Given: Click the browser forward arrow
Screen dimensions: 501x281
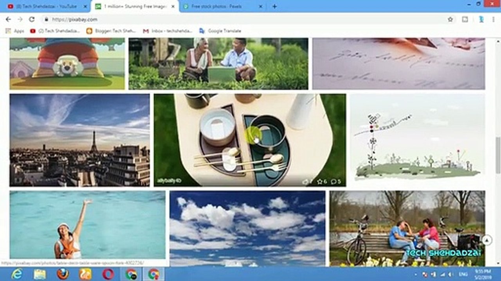Looking at the screenshot, I should (x=20, y=19).
